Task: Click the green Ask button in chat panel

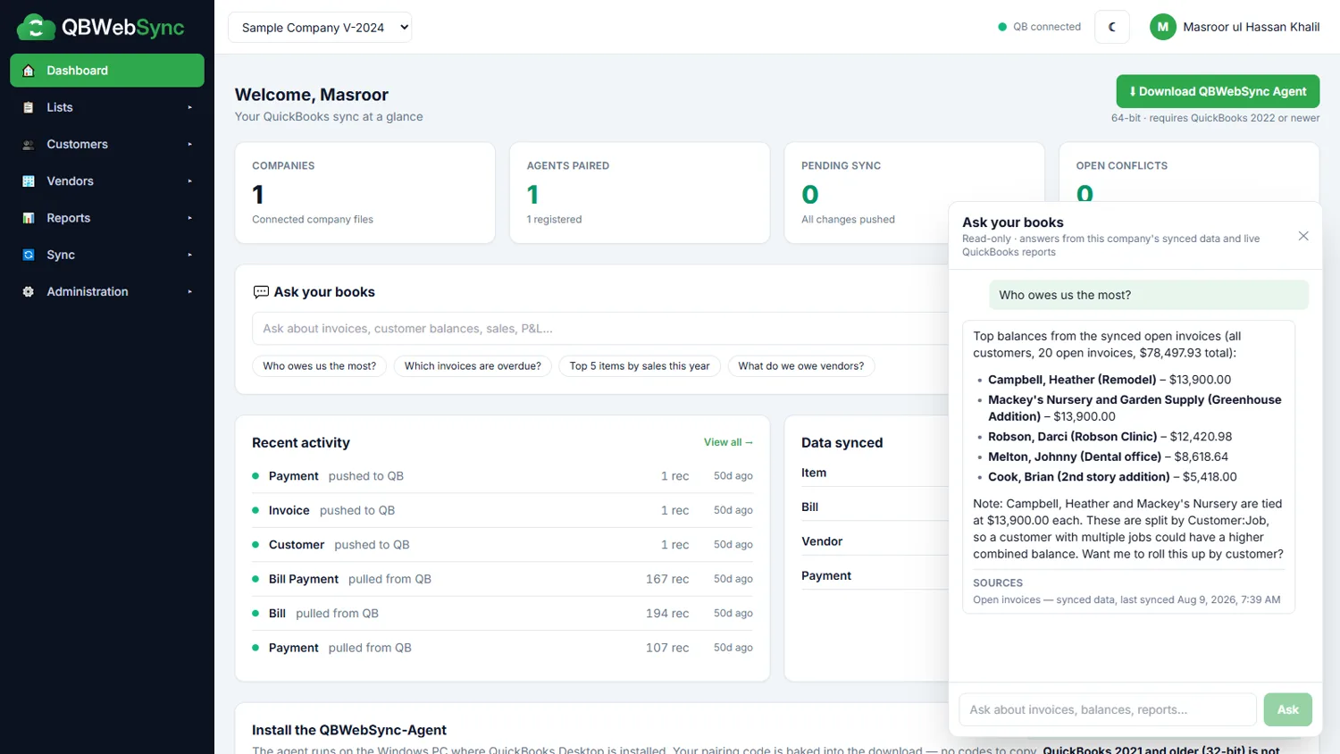Action: (1287, 709)
